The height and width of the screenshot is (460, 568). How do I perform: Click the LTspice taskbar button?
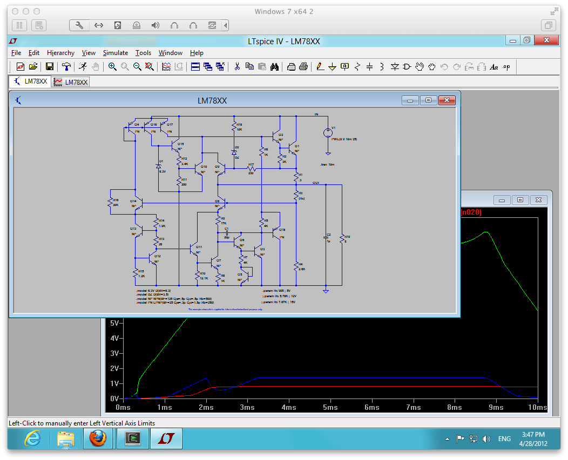[166, 438]
